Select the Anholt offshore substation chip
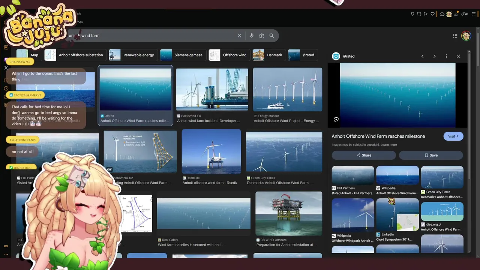Screen dimensions: 480x270 pyautogui.click(x=75, y=55)
